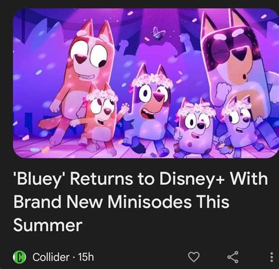Viewport: 279px width, 269px height.
Task: Click the green Collider logo icon
Action: [19, 257]
